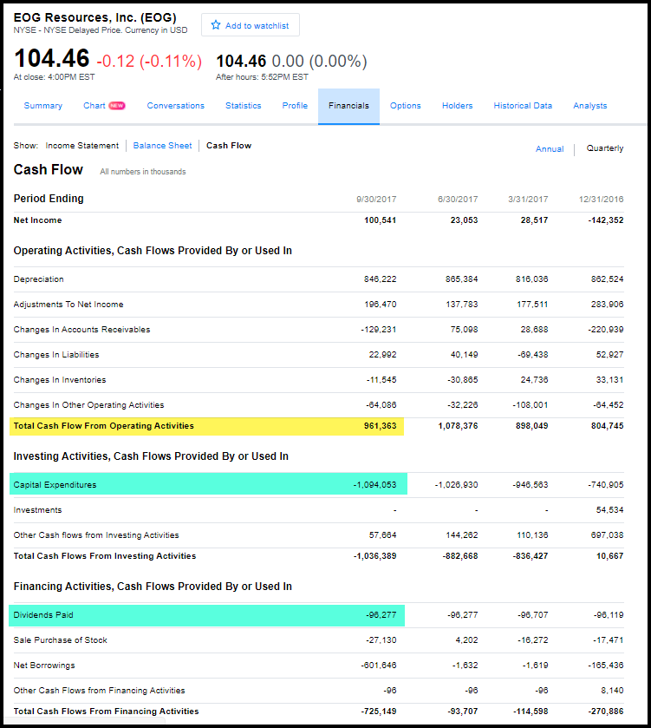Click the -0.12 (-0.11%) price change
The image size is (651, 728).
(149, 61)
